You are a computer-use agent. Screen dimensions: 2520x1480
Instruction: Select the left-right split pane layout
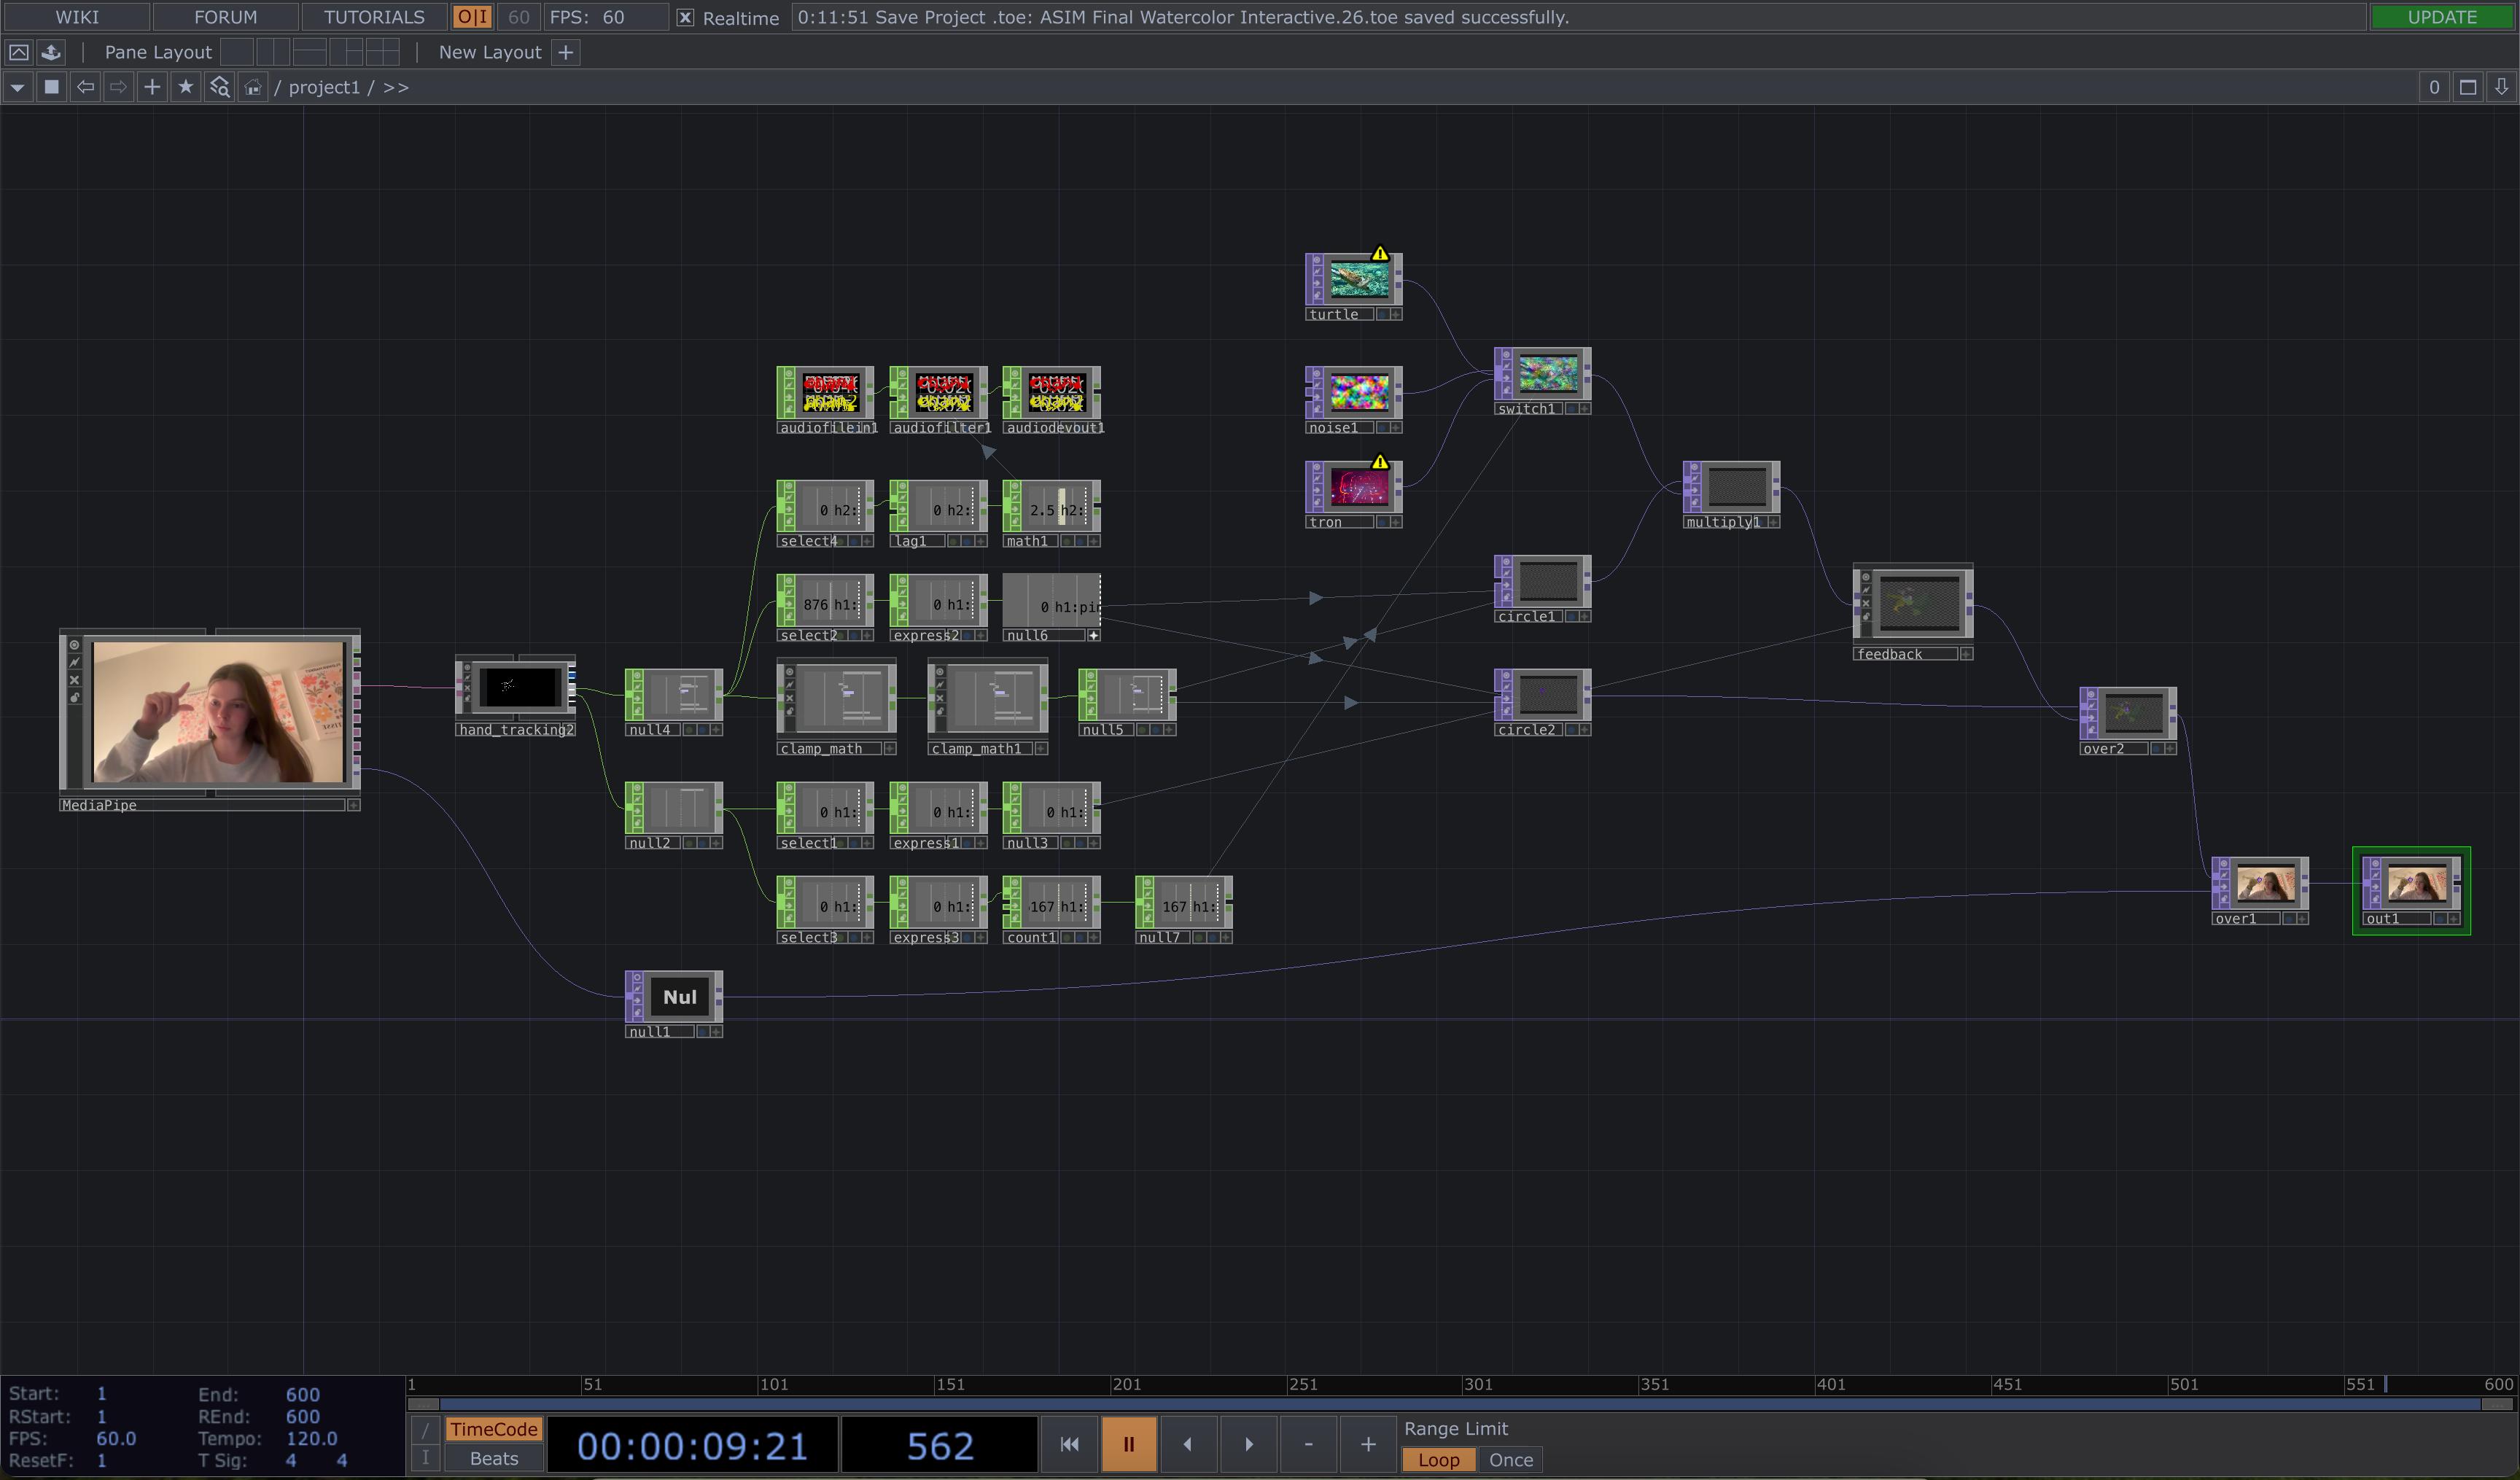pos(273,52)
